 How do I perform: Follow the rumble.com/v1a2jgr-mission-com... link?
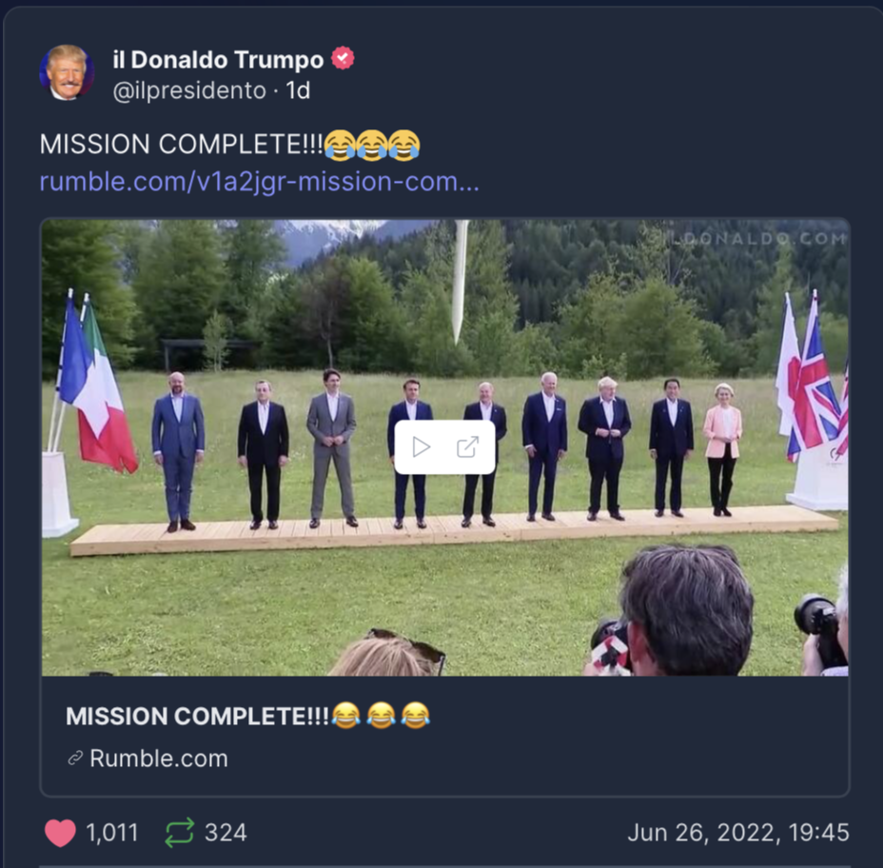point(260,182)
